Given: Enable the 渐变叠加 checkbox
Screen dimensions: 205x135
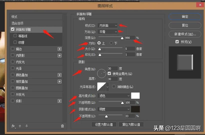Looking at the screenshot, I should [x=13, y=81].
